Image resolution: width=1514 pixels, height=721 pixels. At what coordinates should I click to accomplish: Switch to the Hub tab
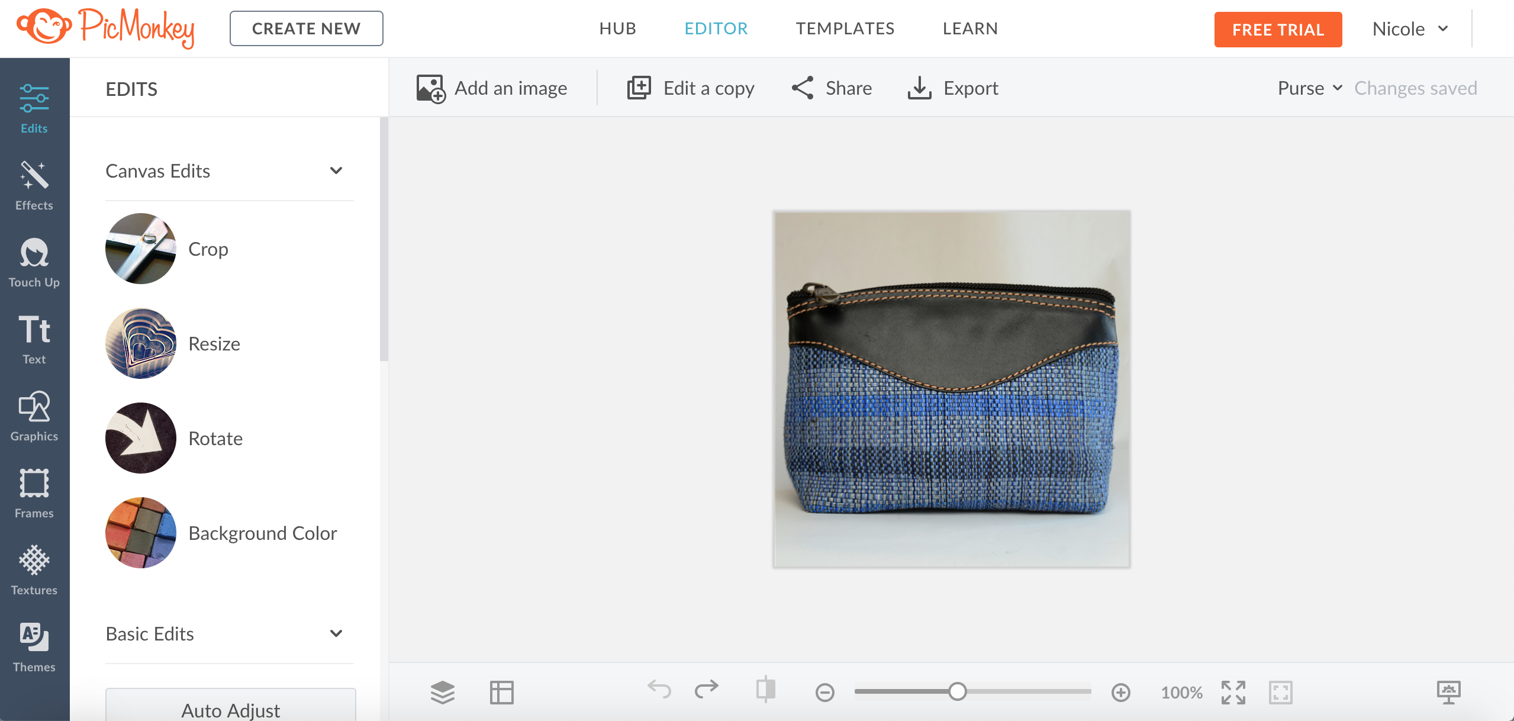(x=617, y=28)
